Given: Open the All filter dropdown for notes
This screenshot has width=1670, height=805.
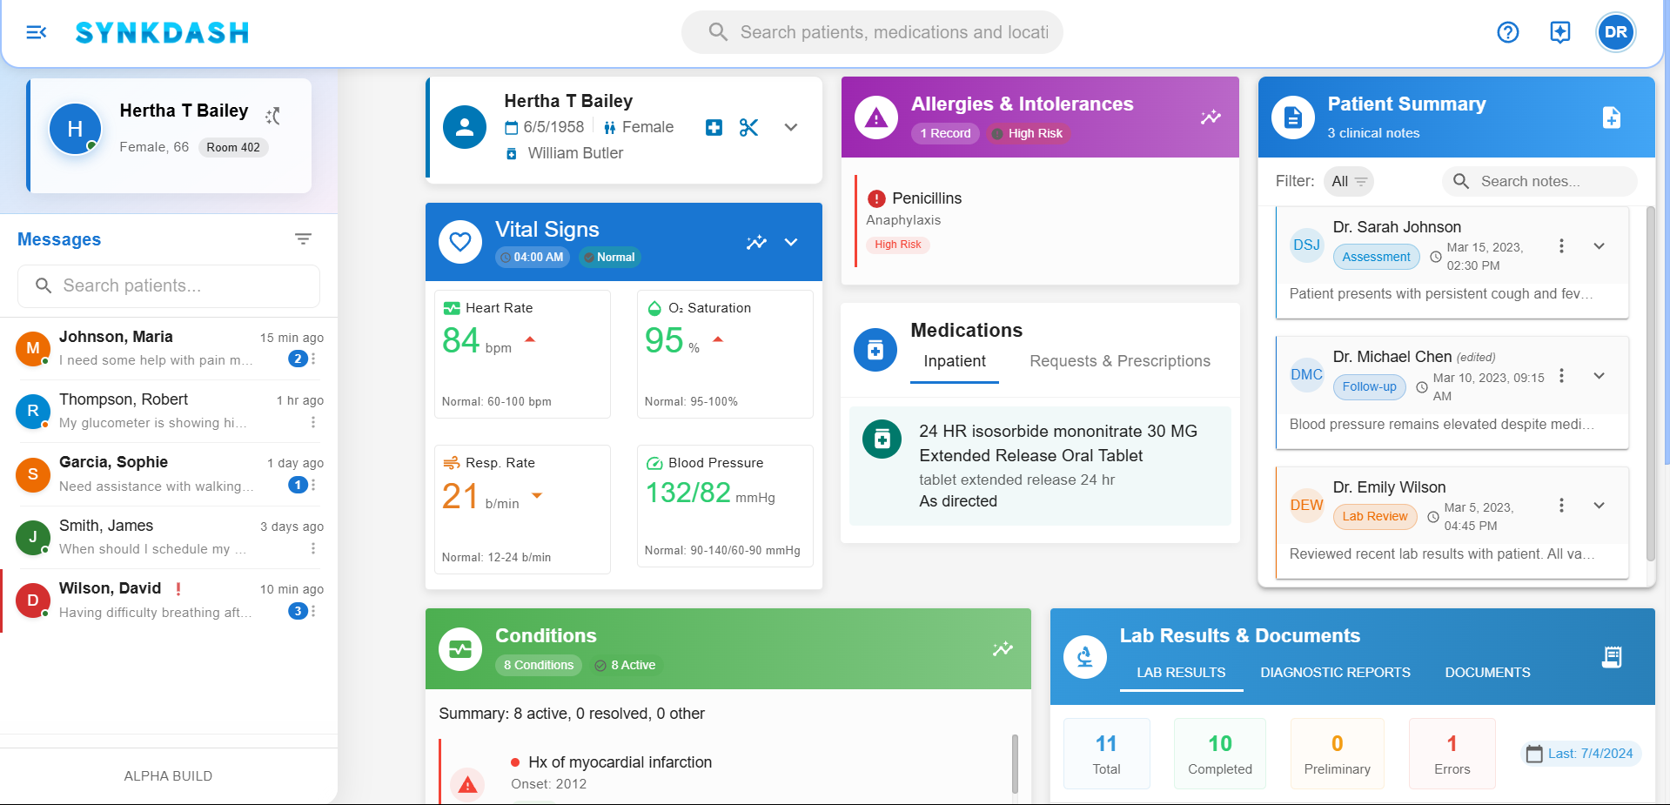Looking at the screenshot, I should click(x=1349, y=181).
